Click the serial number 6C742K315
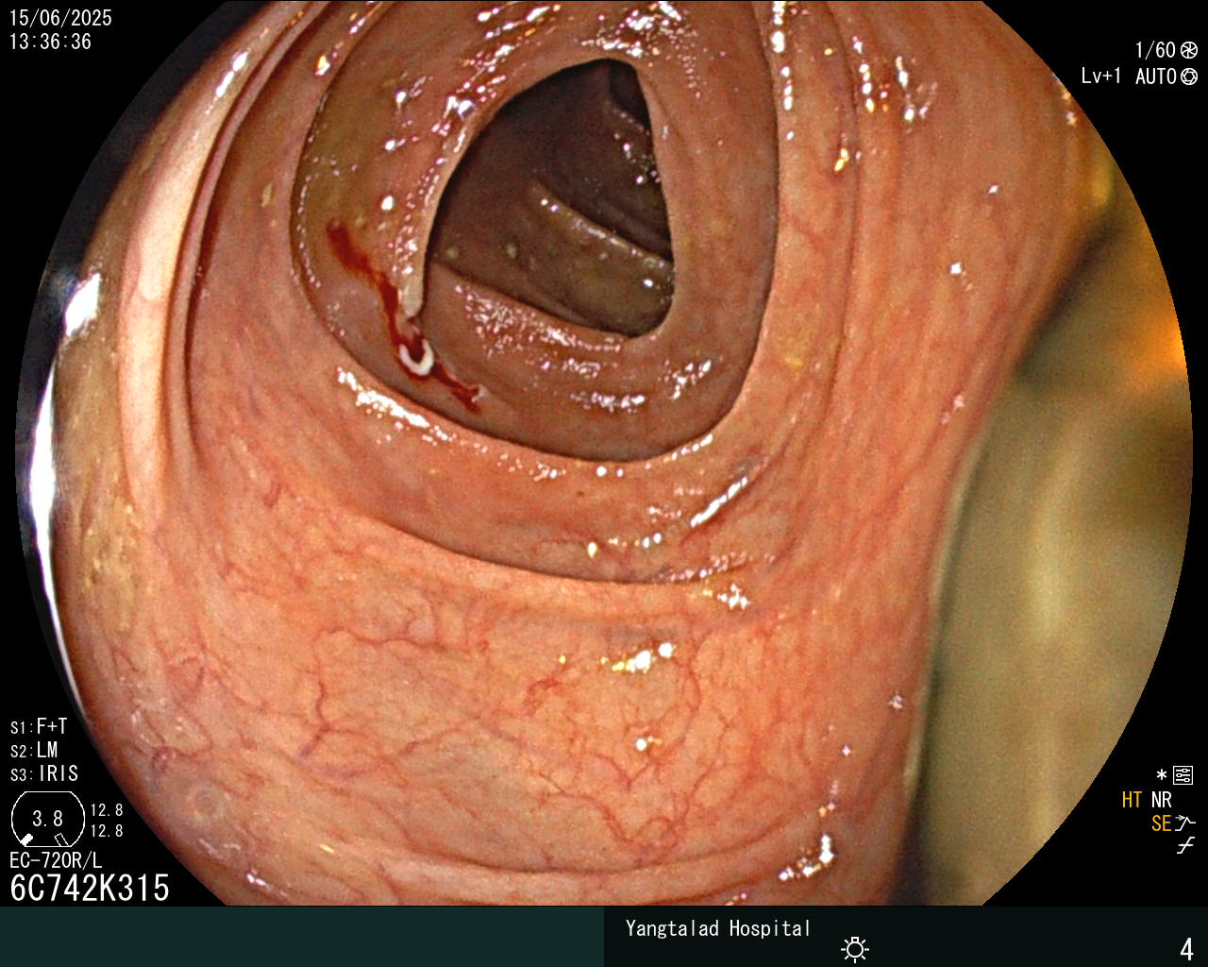Image resolution: width=1208 pixels, height=967 pixels. 90,889
